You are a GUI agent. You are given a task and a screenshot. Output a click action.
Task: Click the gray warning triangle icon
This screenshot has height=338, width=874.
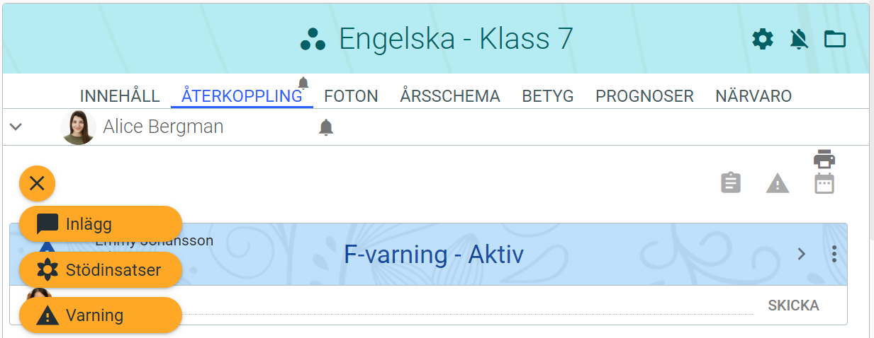[778, 184]
